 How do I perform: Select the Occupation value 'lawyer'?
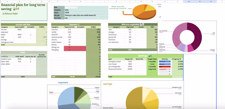click(x=67, y=10)
